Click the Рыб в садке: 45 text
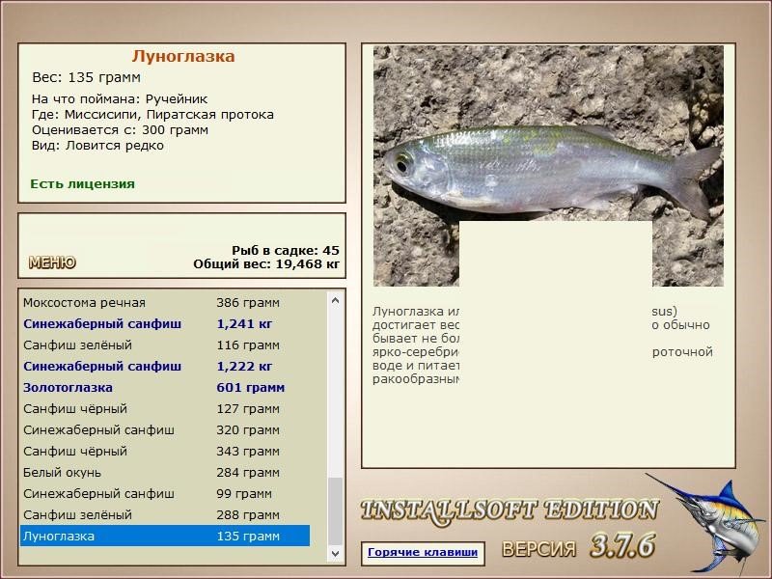Image resolution: width=772 pixels, height=579 pixels. point(286,250)
